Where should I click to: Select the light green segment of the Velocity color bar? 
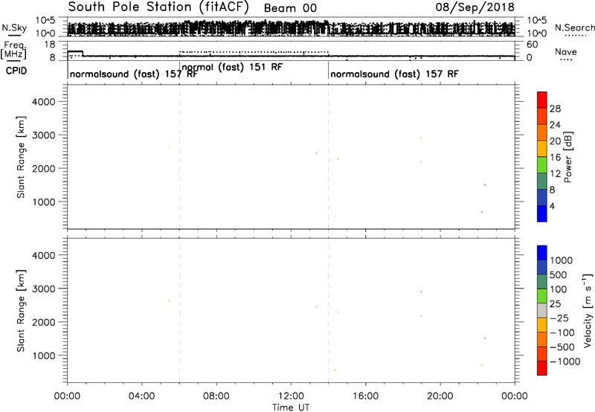[542, 296]
